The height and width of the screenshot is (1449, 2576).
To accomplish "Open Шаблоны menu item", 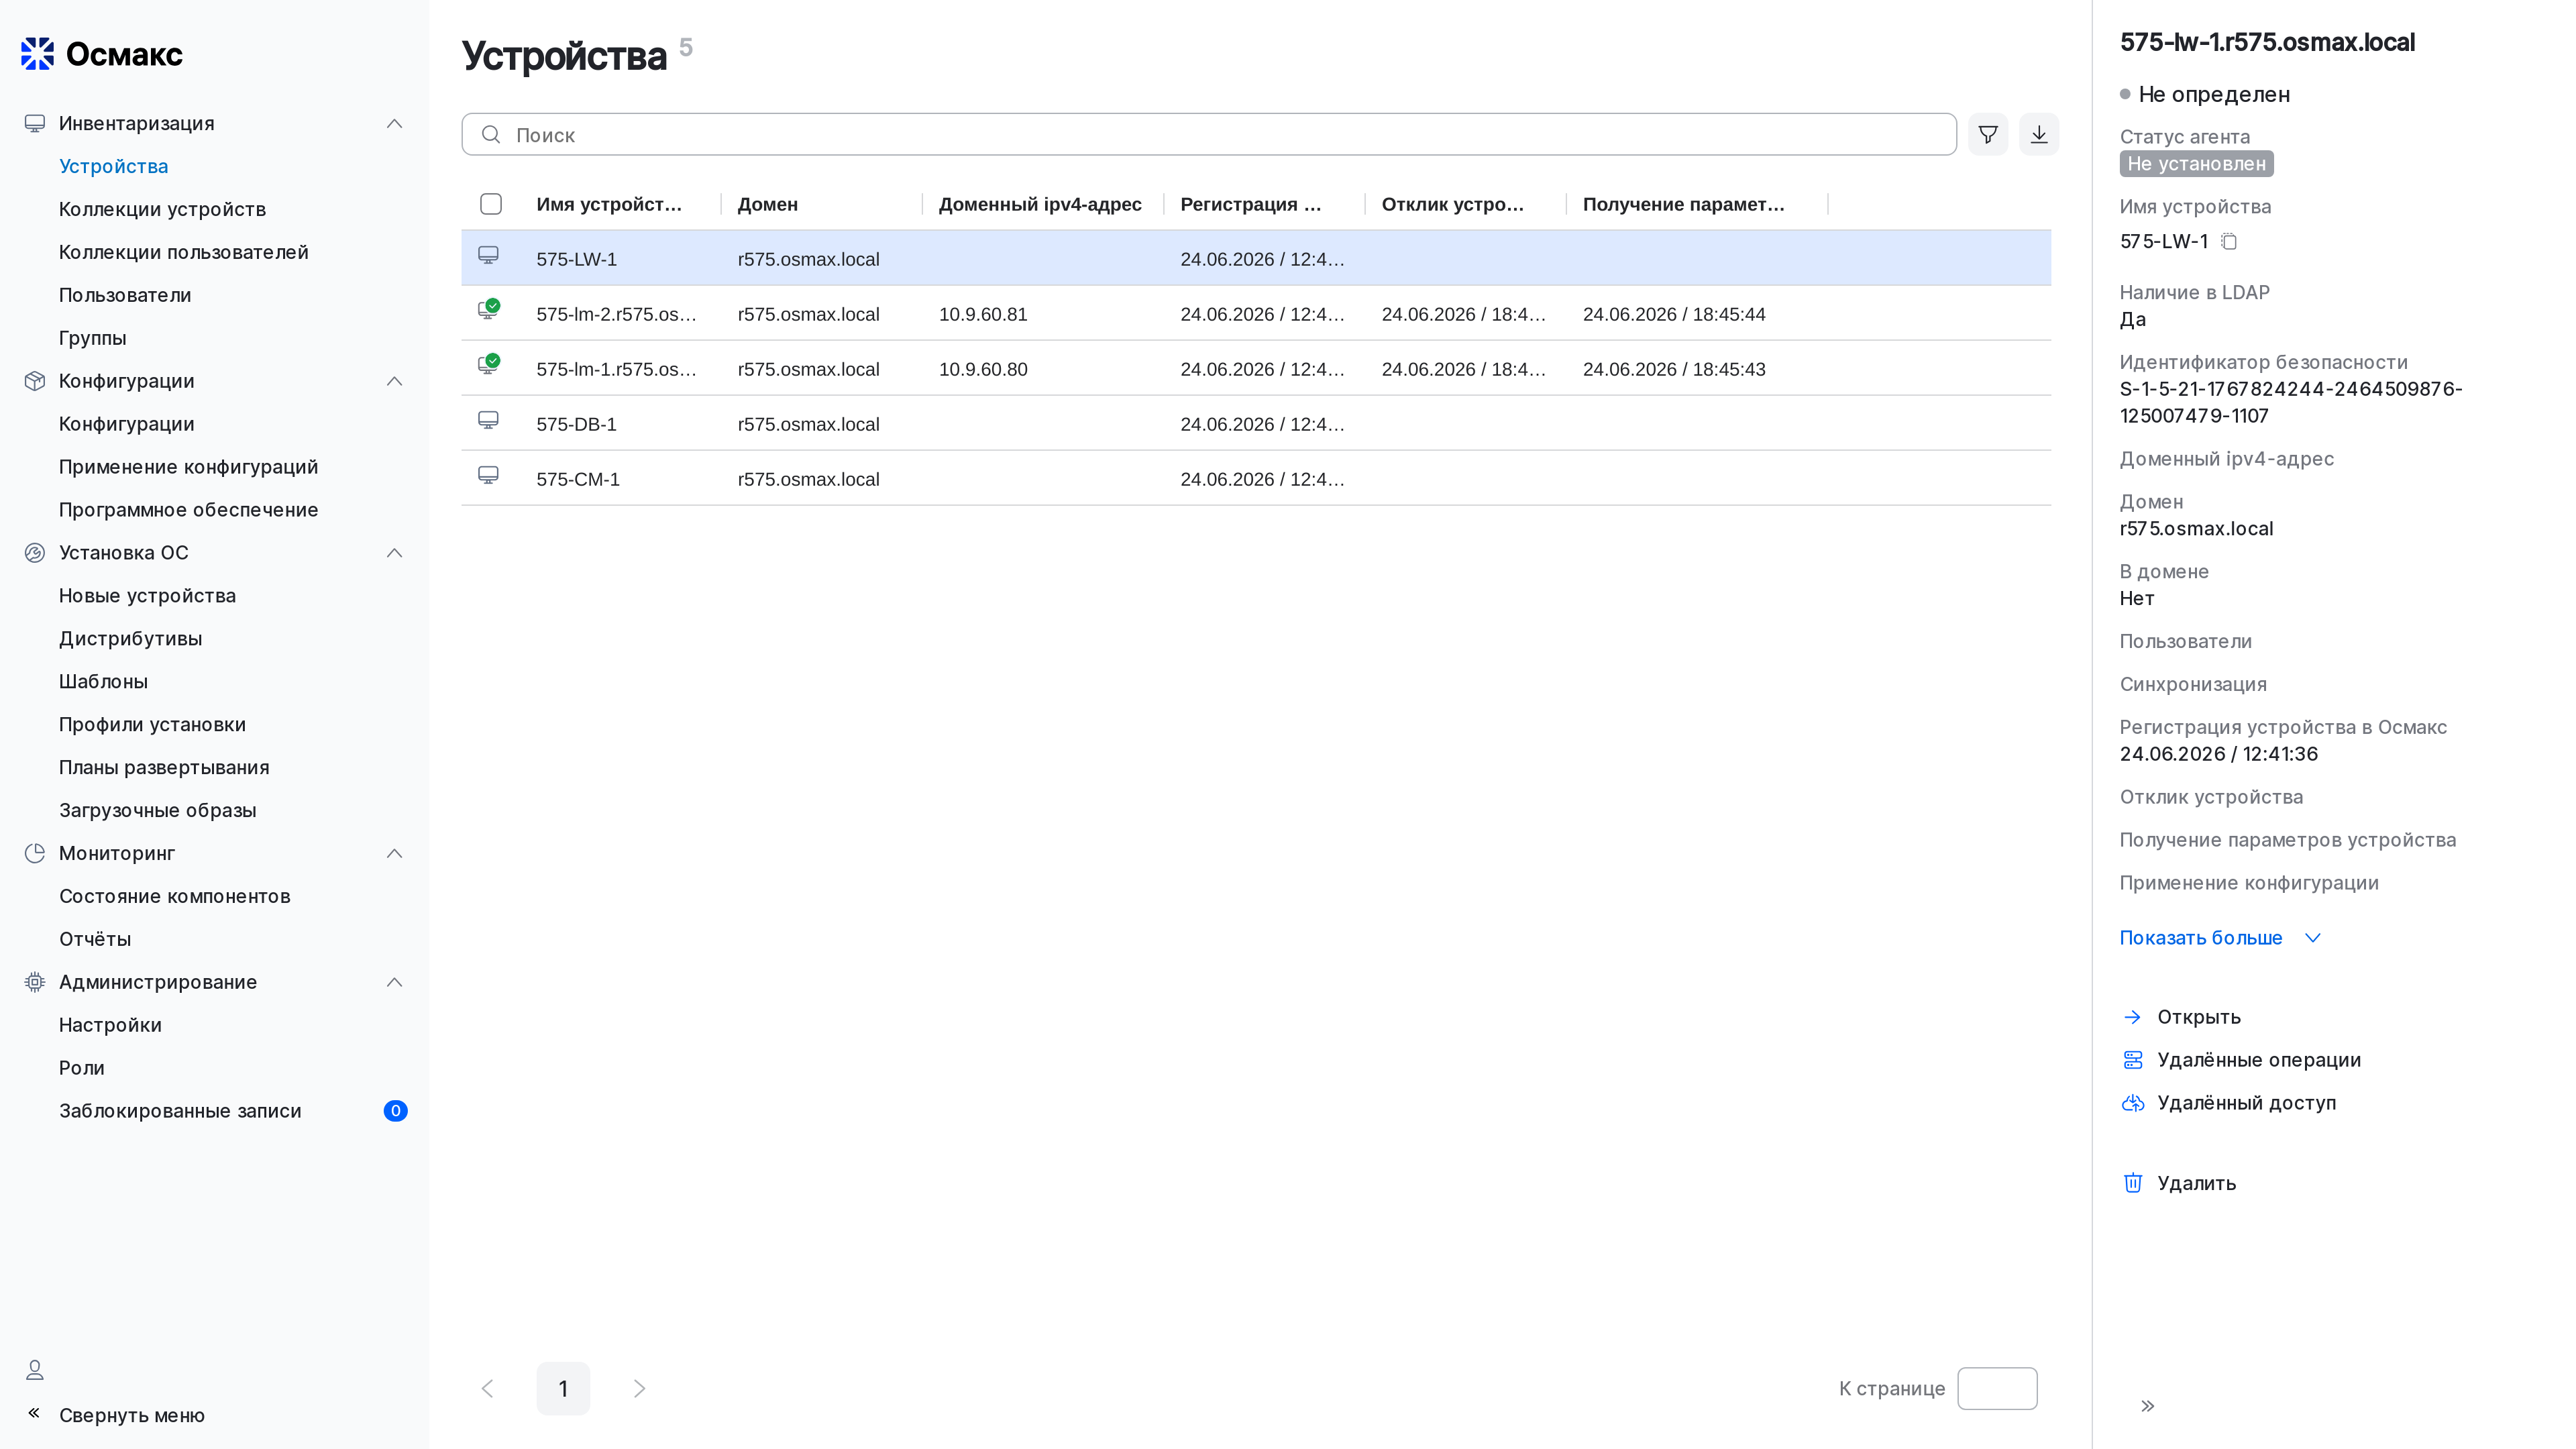I will (103, 682).
